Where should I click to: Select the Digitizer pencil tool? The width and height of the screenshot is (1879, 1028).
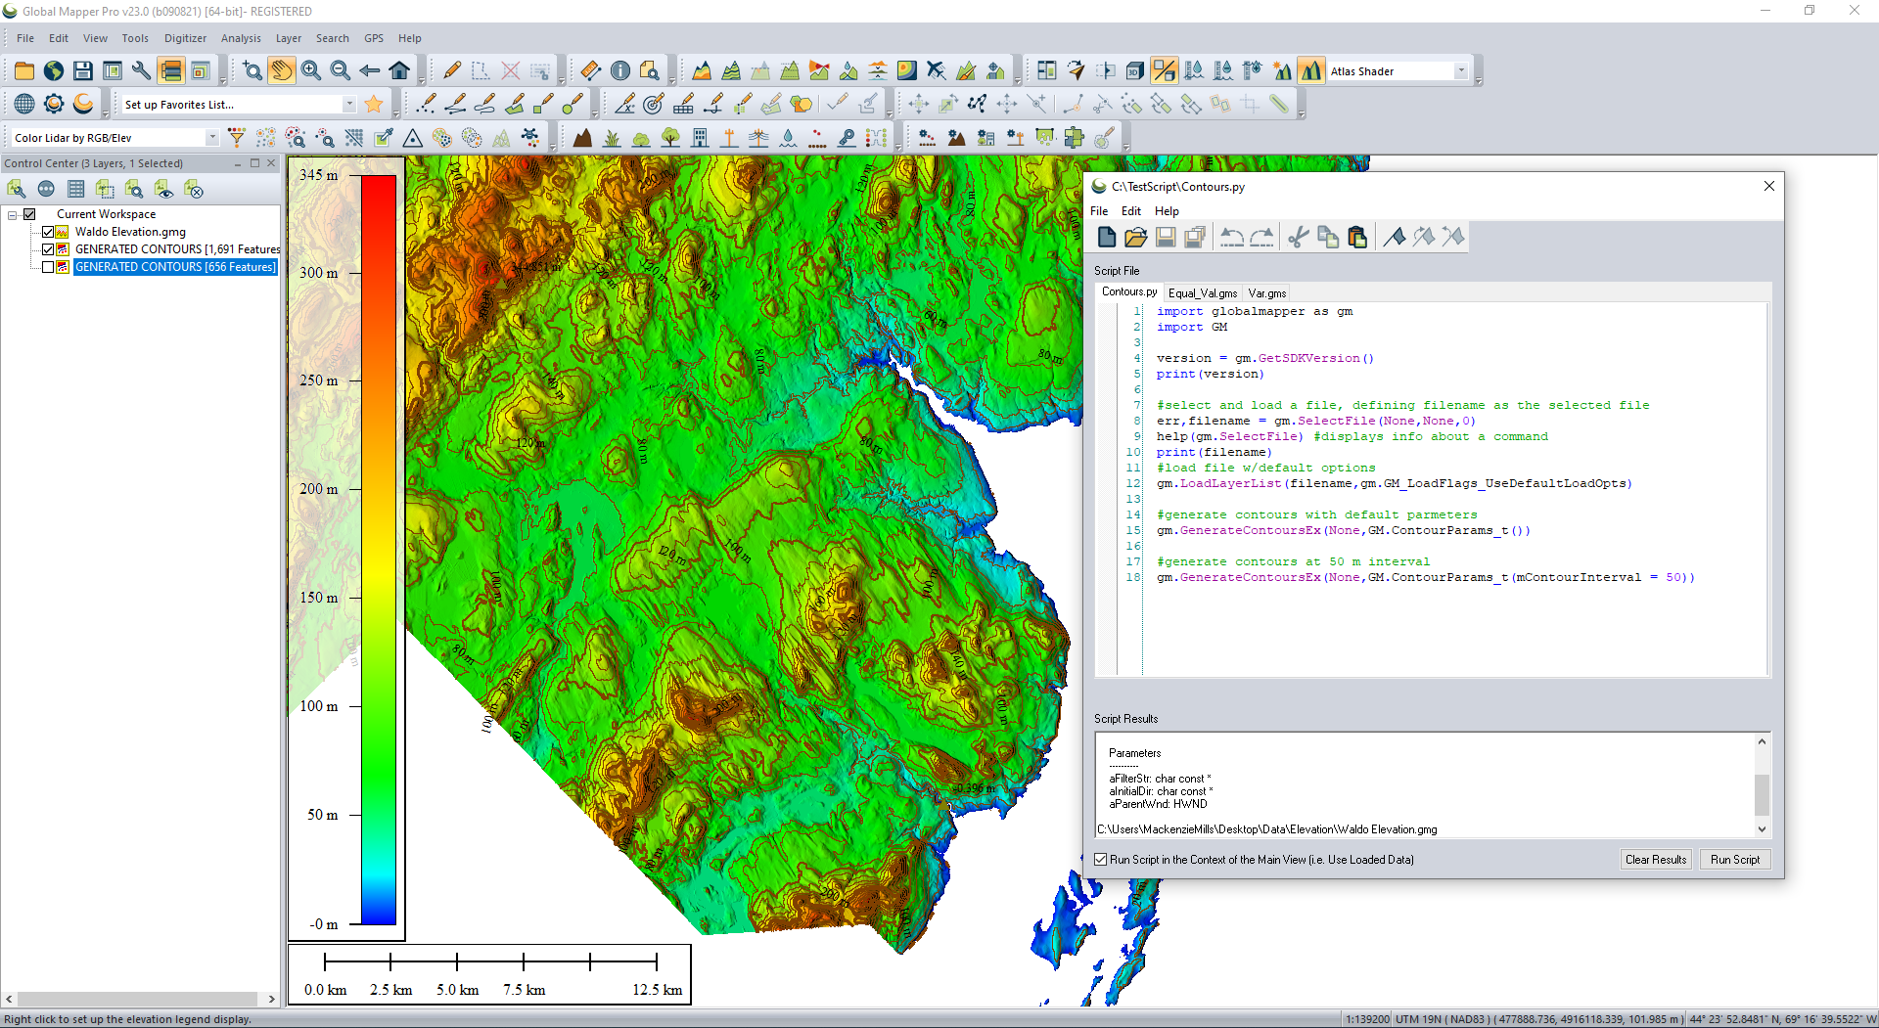click(x=452, y=70)
